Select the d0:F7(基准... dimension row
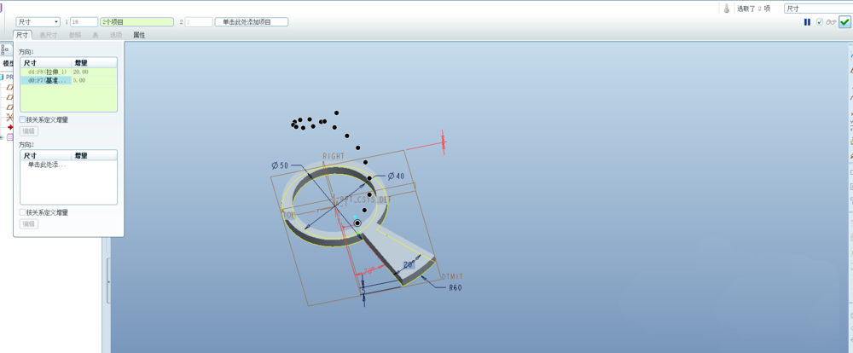Screen dimensions: 853x353 tap(47, 80)
